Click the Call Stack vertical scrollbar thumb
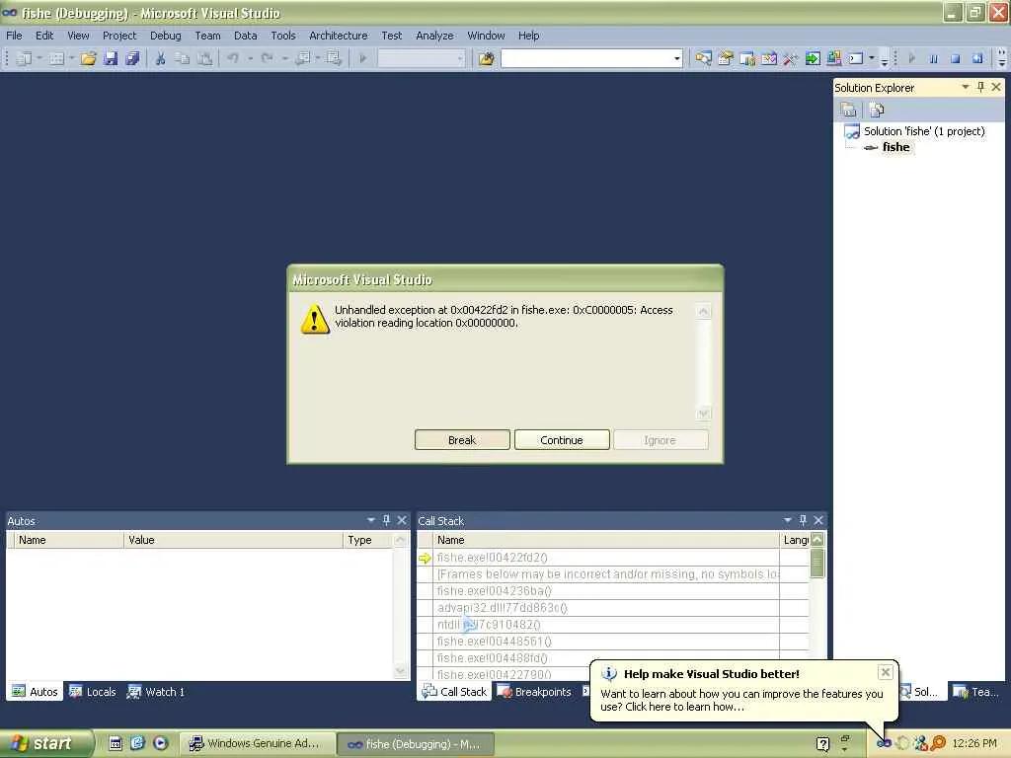Image resolution: width=1011 pixels, height=758 pixels. pos(817,563)
